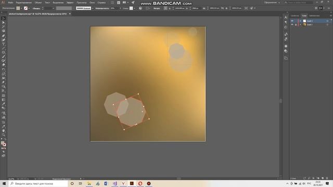The image size is (333, 187).
Task: Click the fill color swatch in control bar
Action: click(x=18, y=8)
